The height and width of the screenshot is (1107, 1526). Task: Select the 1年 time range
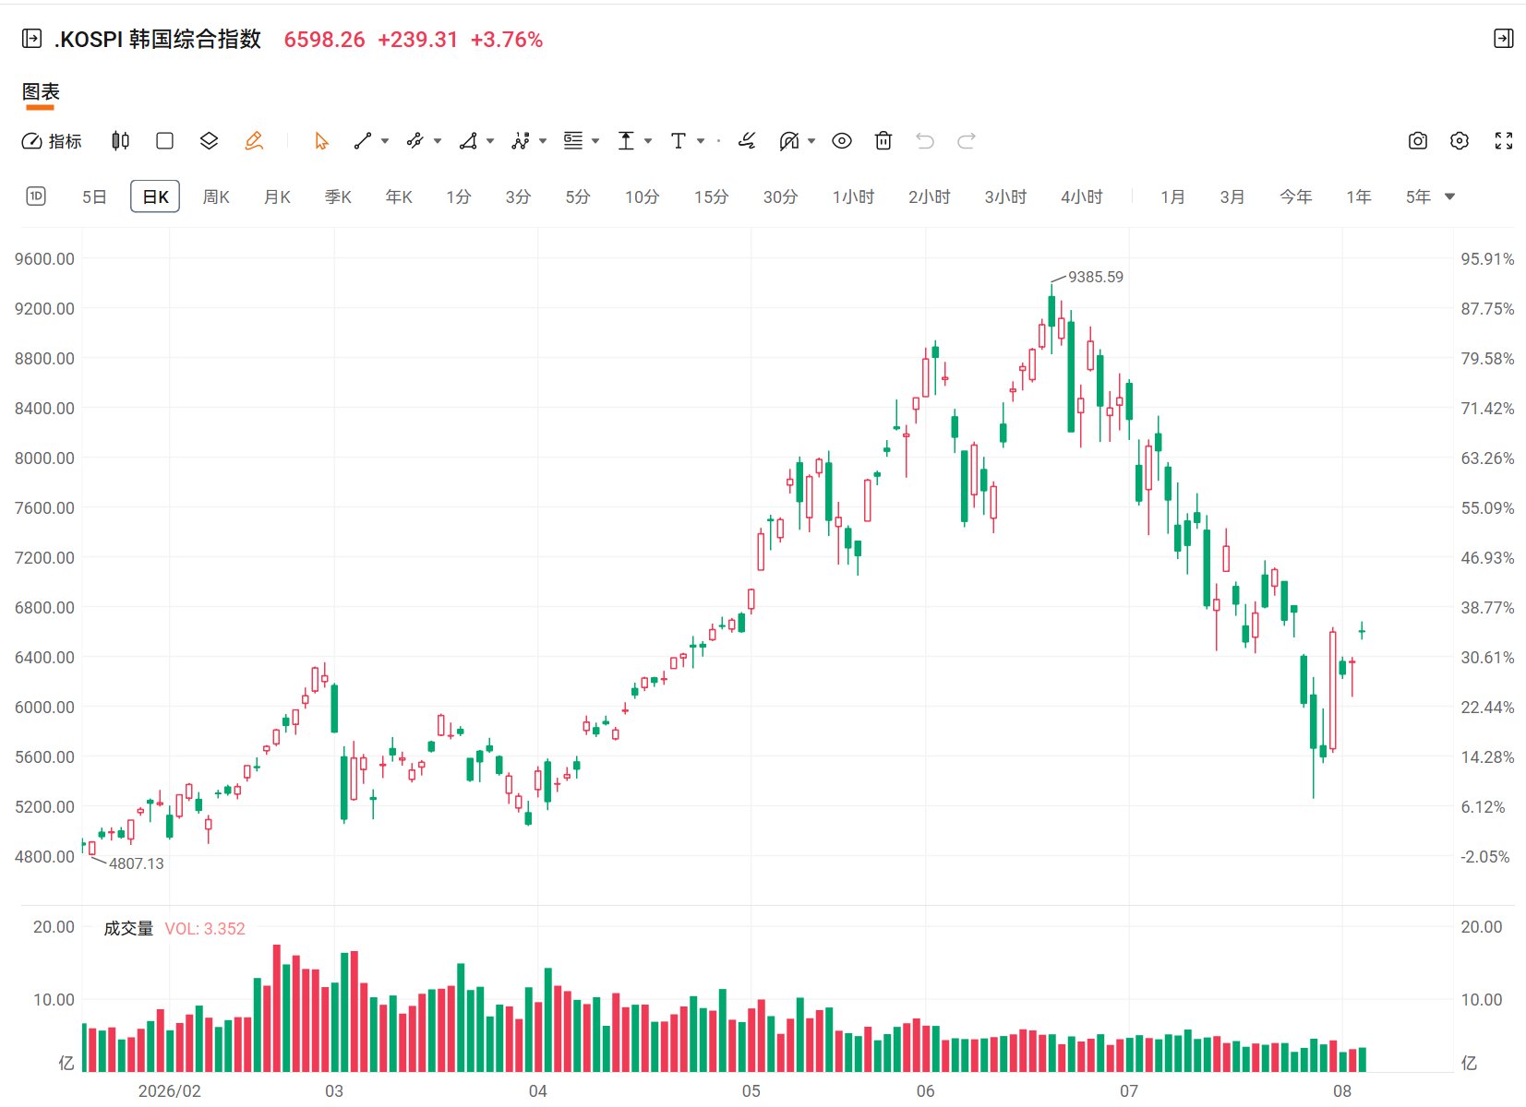click(x=1358, y=196)
